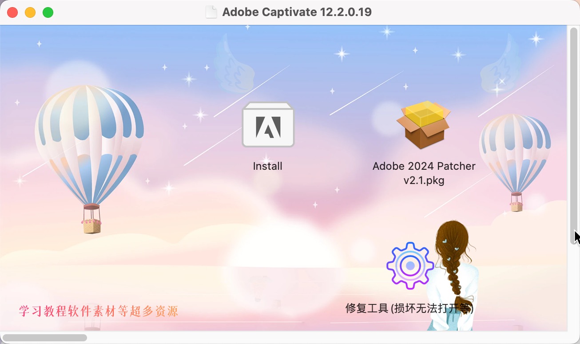Select the purple gear repair tool icon
This screenshot has width=580, height=344.
pyautogui.click(x=410, y=266)
